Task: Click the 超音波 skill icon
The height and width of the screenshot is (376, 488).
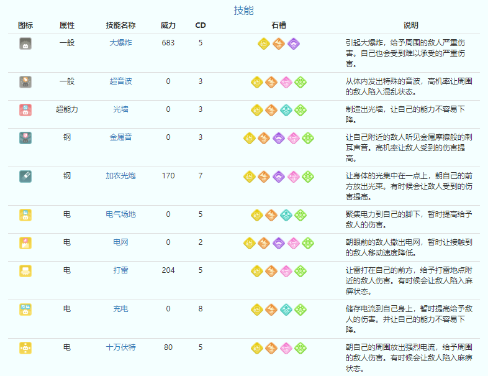Action: pos(25,81)
